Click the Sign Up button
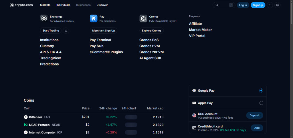Image resolution: width=293 pixels, height=138 pixels. [x=258, y=5]
